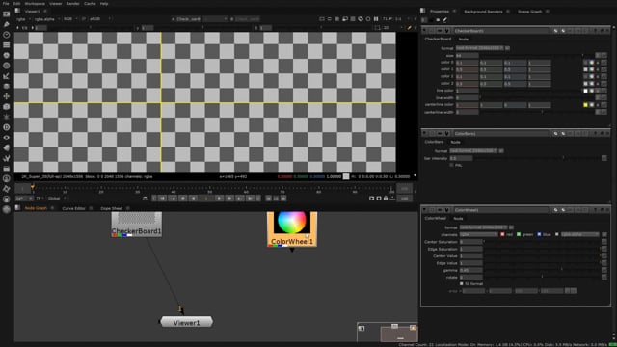Jump to the first frame button
This screenshot has height=347, width=617.
(162, 199)
